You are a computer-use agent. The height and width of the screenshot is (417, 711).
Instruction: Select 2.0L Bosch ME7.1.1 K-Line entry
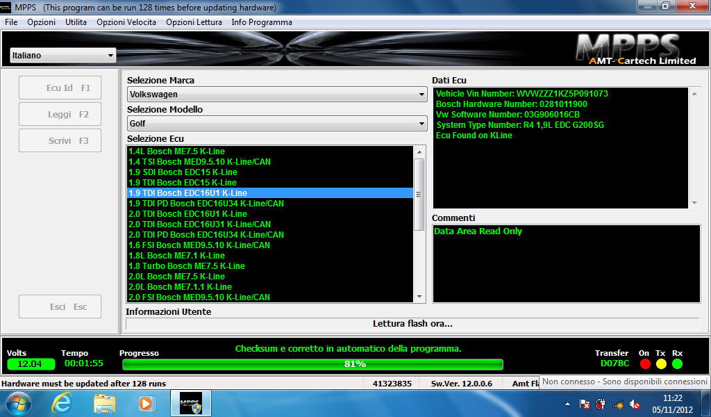coord(270,287)
